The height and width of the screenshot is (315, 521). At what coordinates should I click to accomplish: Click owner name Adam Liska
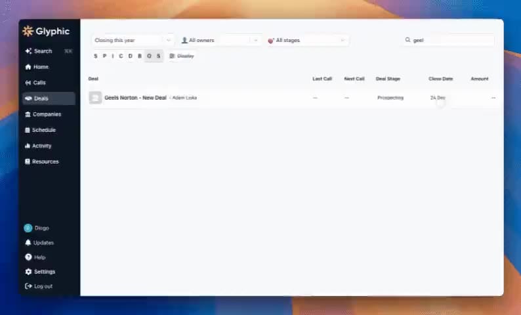pyautogui.click(x=184, y=98)
